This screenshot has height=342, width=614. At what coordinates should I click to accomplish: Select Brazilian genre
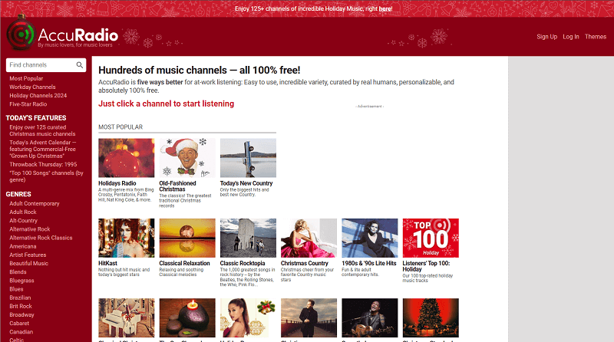click(20, 298)
